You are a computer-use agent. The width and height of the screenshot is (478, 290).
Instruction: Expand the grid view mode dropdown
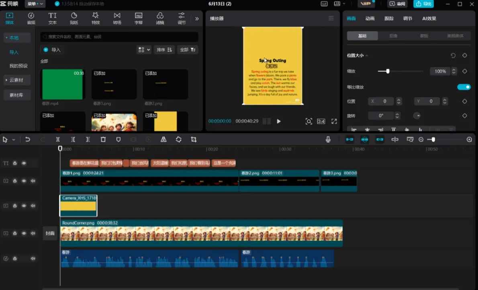click(144, 50)
